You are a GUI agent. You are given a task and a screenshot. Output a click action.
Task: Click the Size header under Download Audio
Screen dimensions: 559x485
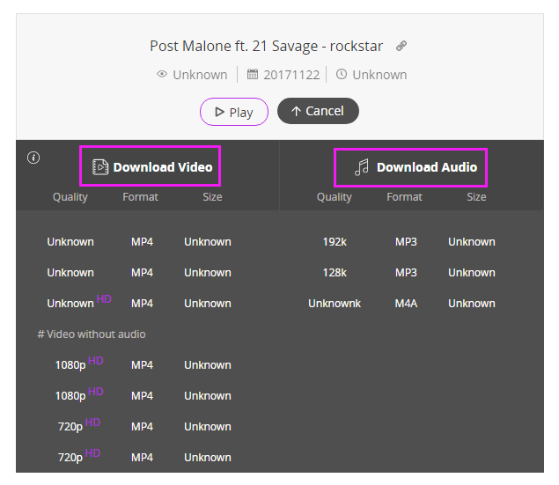click(x=476, y=196)
